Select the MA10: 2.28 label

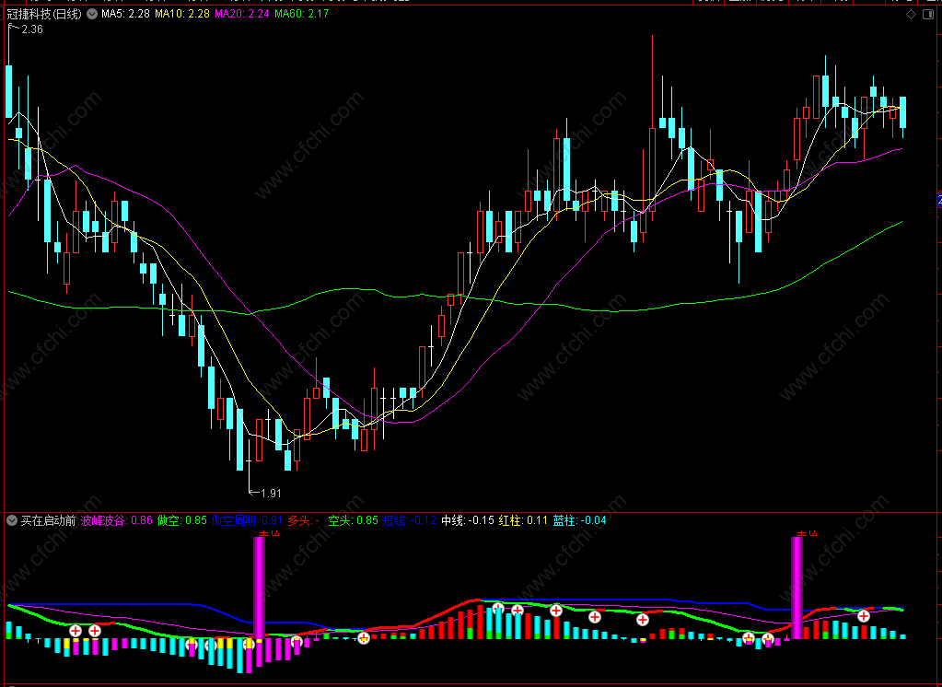click(182, 14)
